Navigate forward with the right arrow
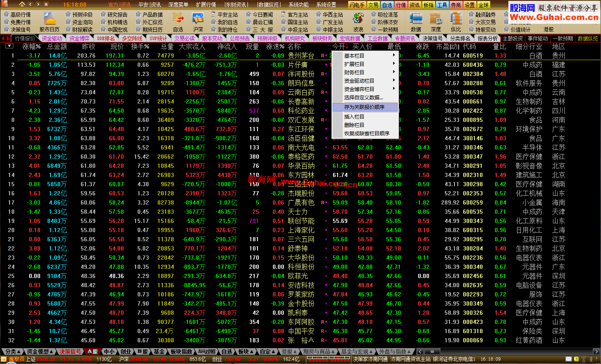This screenshot has width=601, height=364. click(x=38, y=5)
